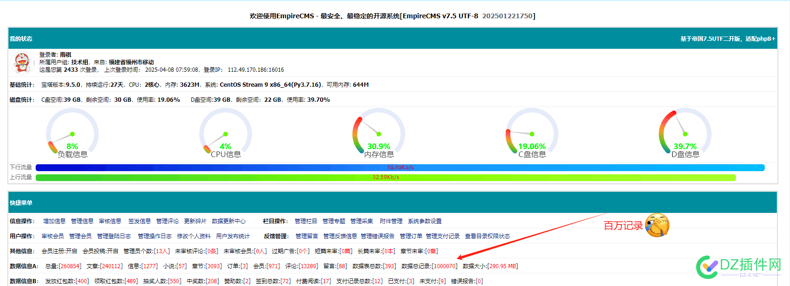Click the CPU信息 4% gauge

pyautogui.click(x=225, y=134)
